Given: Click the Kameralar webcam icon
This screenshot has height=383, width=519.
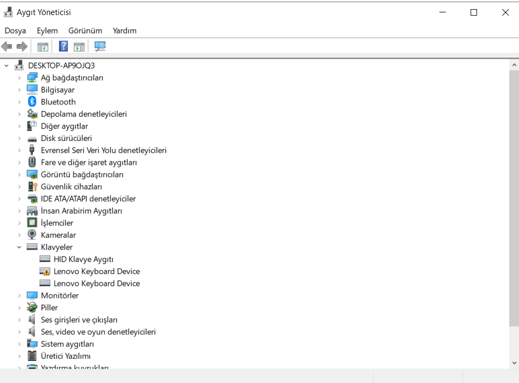Looking at the screenshot, I should click(32, 235).
